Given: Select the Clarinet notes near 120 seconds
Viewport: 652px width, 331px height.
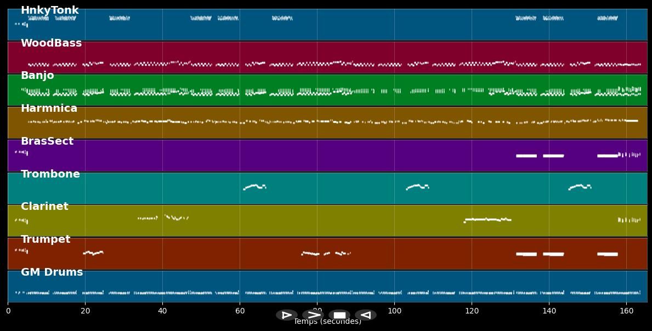Looking at the screenshot, I should 487,219.
